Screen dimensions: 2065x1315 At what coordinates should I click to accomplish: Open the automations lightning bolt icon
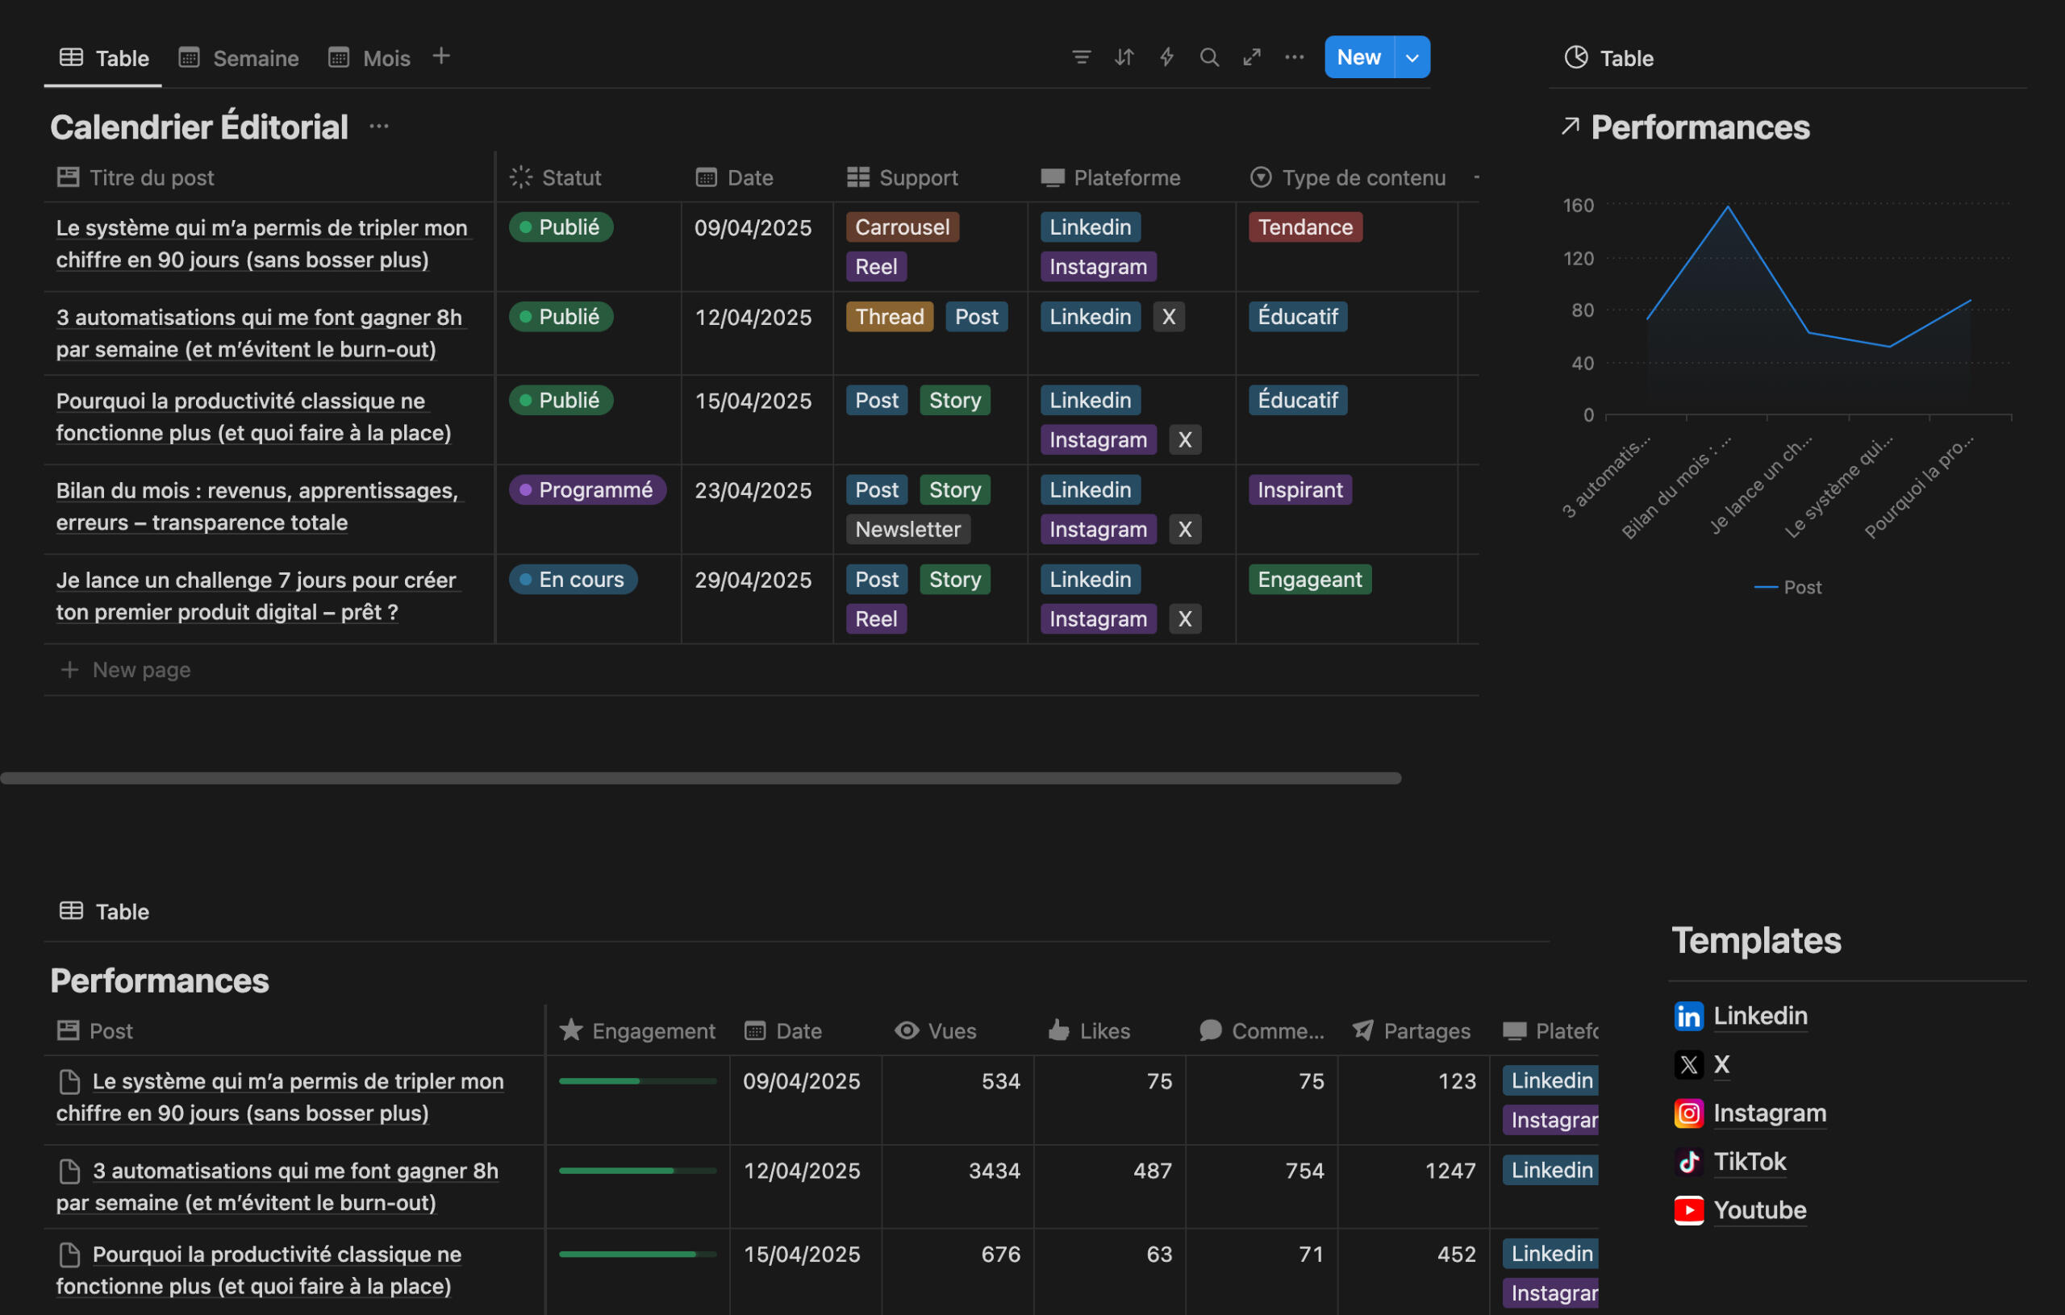1167,57
